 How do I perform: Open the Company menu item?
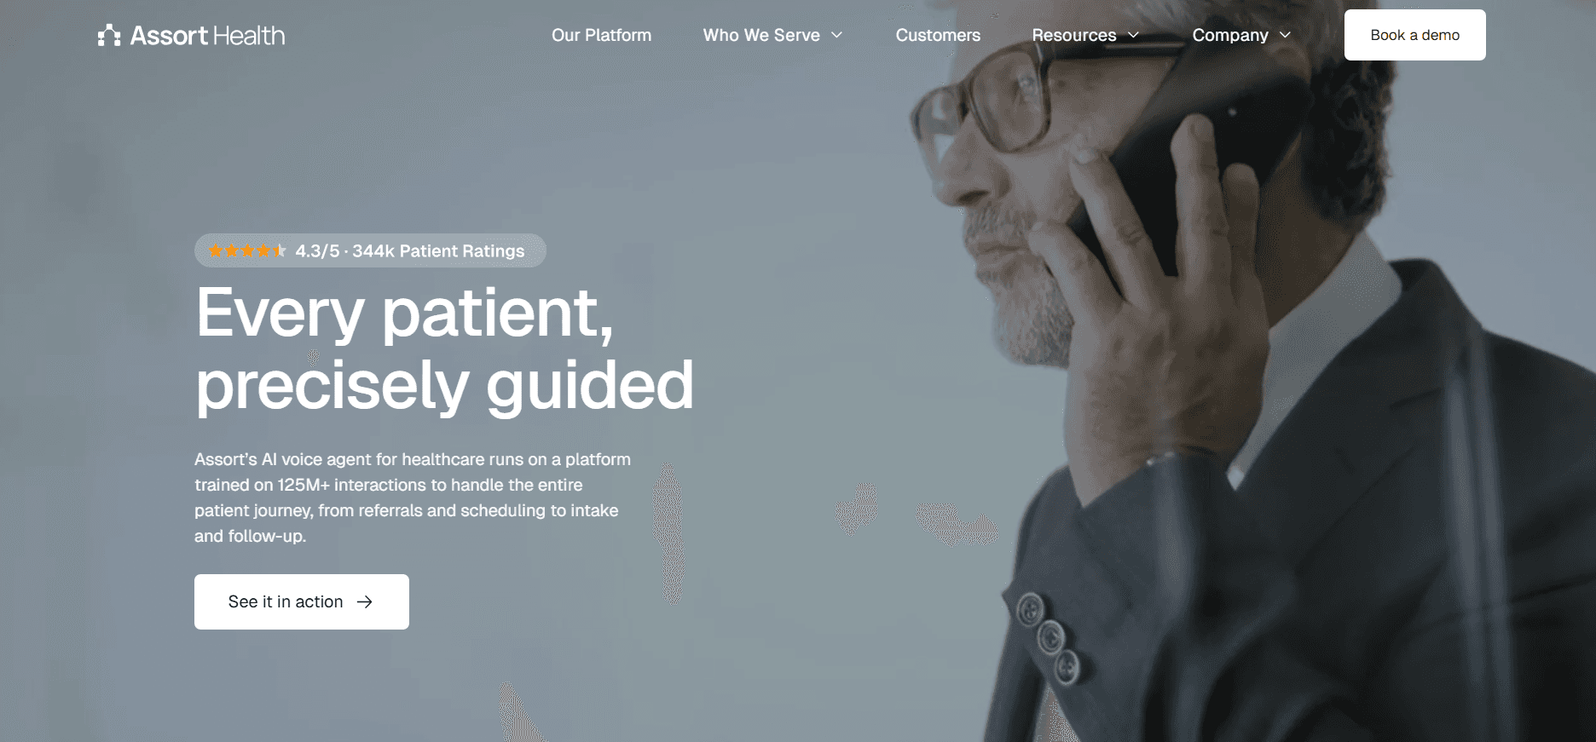click(x=1229, y=35)
